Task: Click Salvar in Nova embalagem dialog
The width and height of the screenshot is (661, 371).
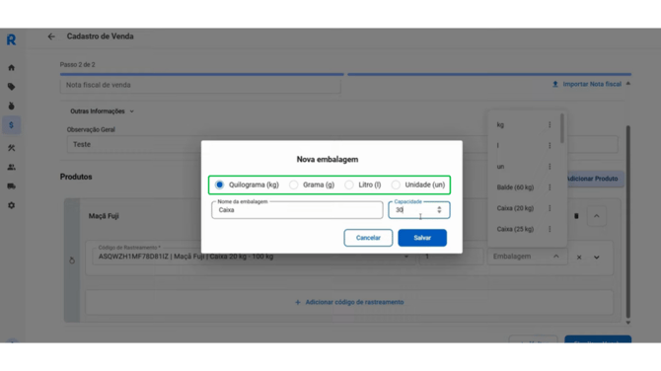Action: click(x=422, y=238)
